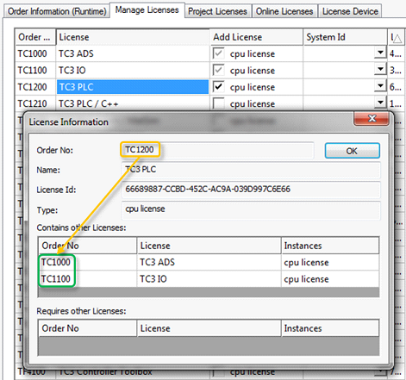Enable TC3 PLC / C++ license checkbox
Viewport: 406px width, 380px height.
tap(218, 103)
